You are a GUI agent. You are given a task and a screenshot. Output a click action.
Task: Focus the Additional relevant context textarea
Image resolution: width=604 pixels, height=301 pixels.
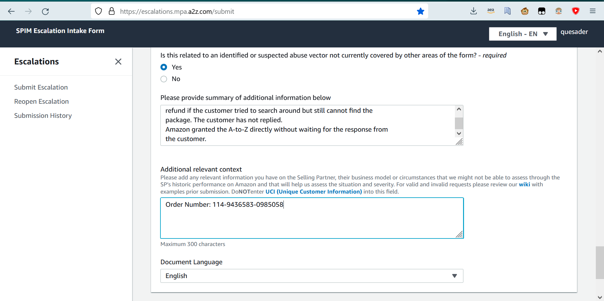click(312, 218)
